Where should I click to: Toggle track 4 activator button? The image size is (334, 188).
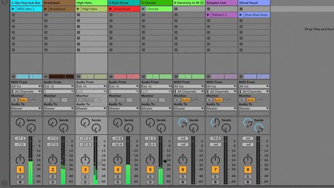tap(118, 170)
